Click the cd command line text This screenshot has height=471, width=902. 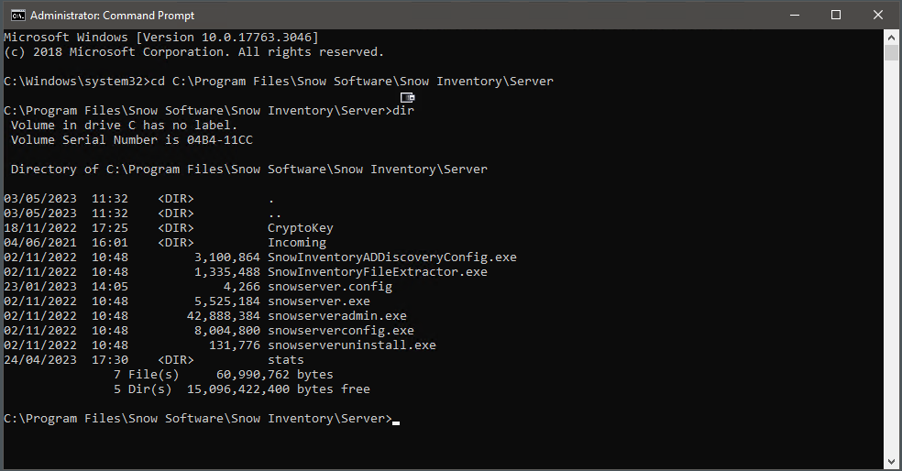352,82
